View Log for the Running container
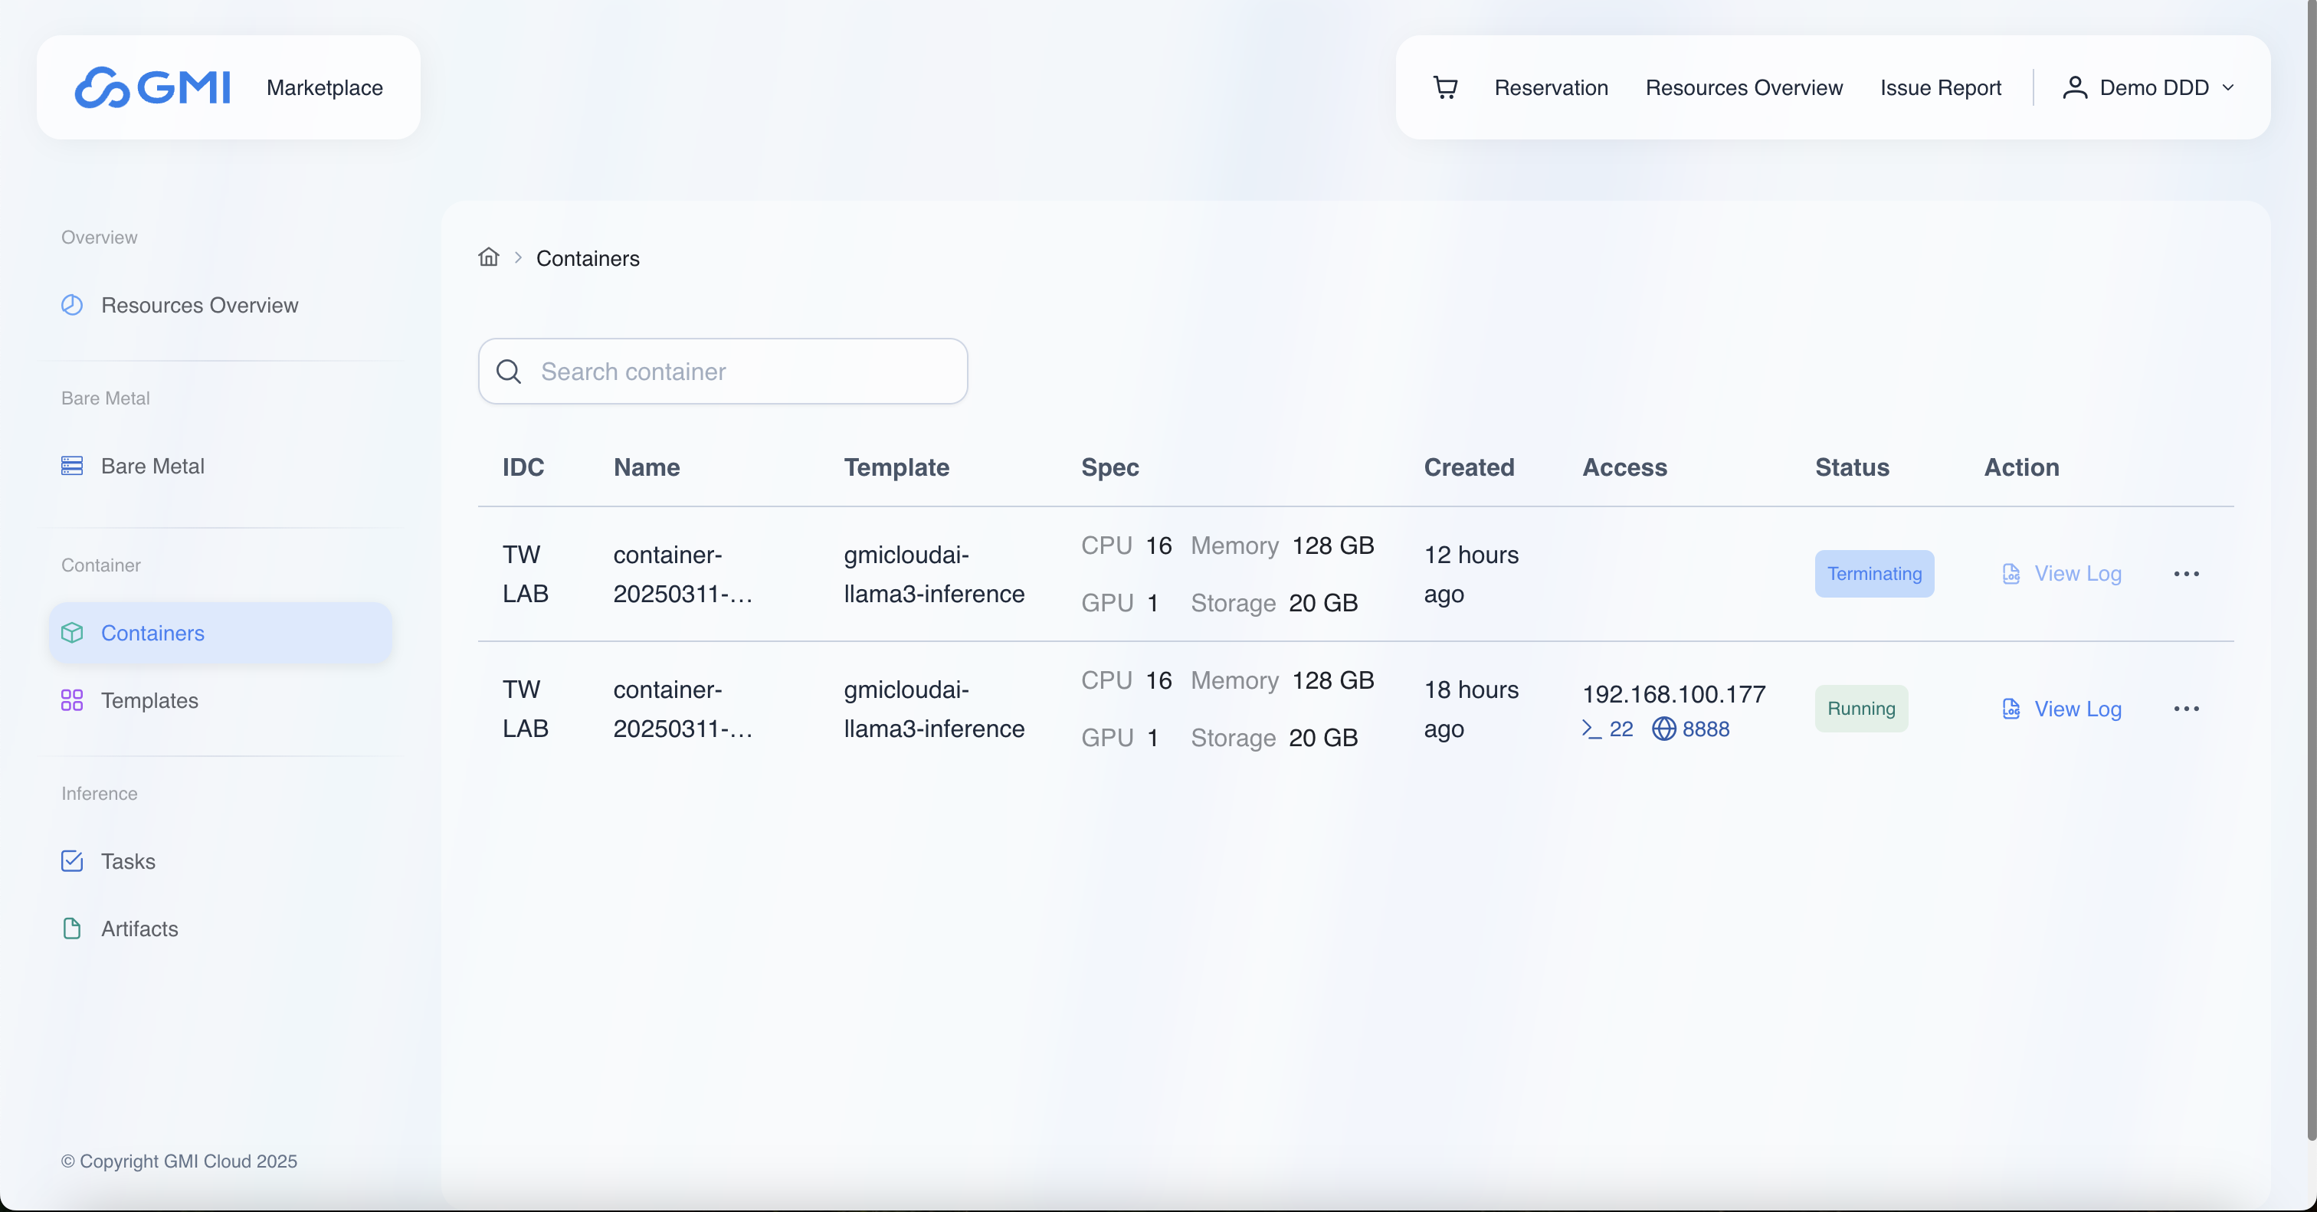 tap(2062, 709)
